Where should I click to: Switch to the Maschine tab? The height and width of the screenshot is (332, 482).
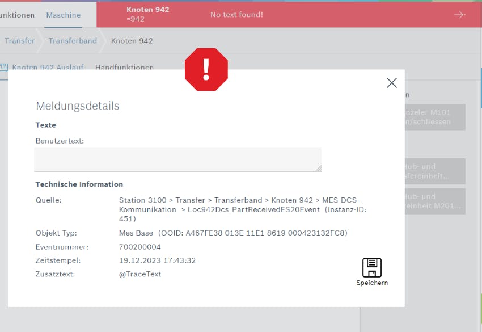click(63, 15)
